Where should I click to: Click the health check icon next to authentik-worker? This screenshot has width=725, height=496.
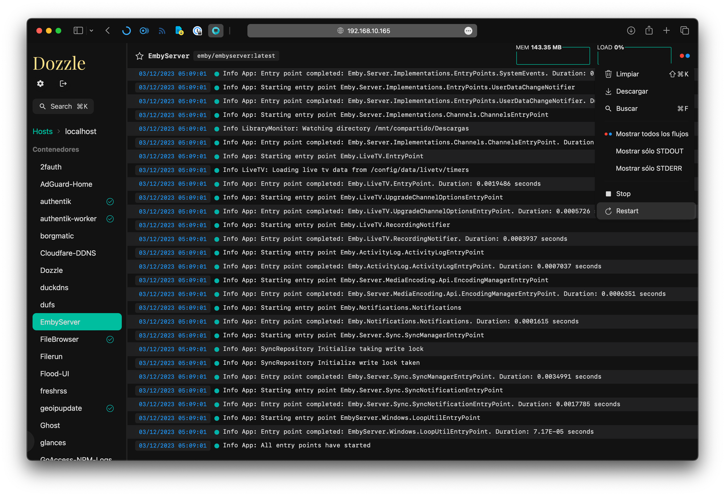tap(110, 219)
